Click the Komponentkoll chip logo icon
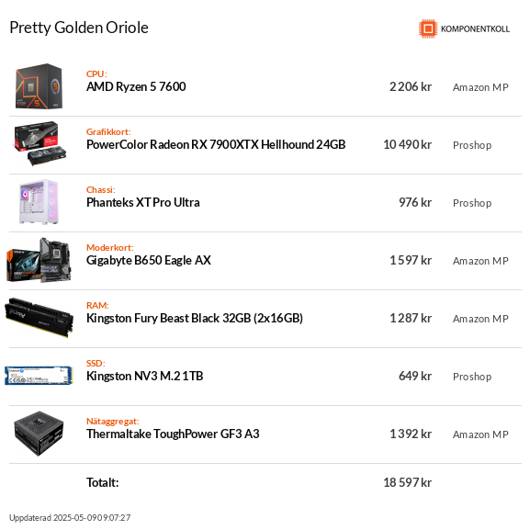 click(x=428, y=28)
